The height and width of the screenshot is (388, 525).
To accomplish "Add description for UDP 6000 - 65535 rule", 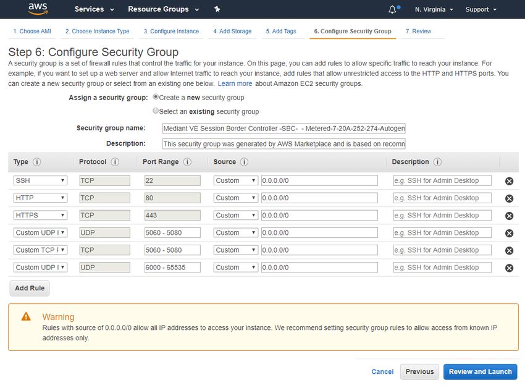I will click(x=442, y=268).
